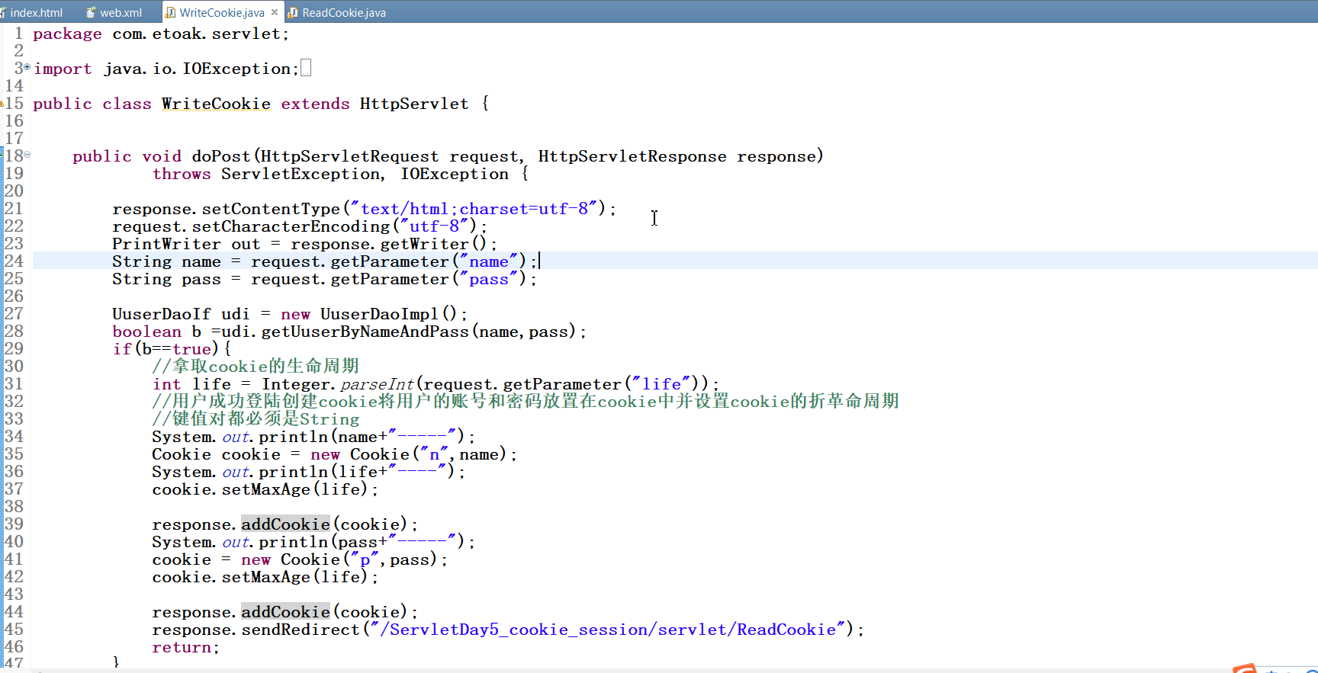
Task: Click 'new Cookie("p",pass)' on line 41
Action: click(339, 559)
